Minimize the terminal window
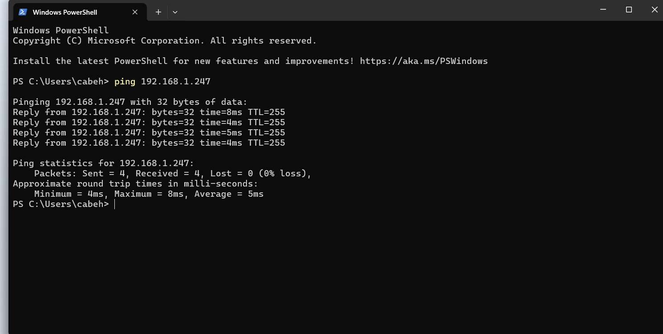Image resolution: width=663 pixels, height=334 pixels. pos(603,9)
